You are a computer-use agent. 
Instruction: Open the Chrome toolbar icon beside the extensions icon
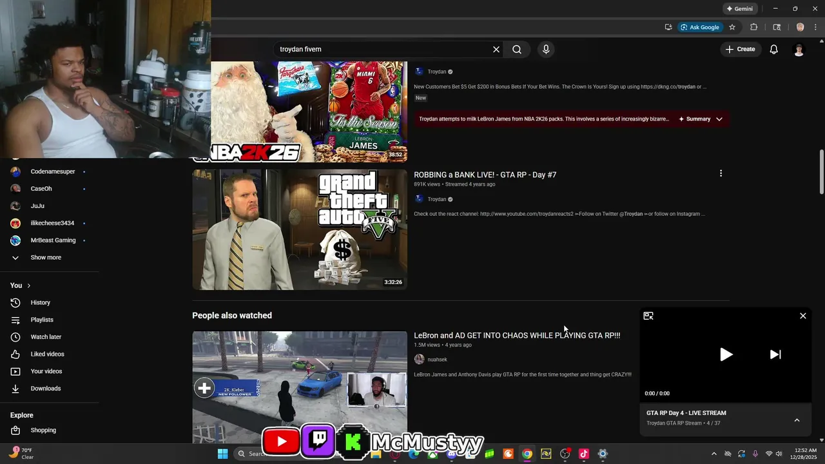777,27
